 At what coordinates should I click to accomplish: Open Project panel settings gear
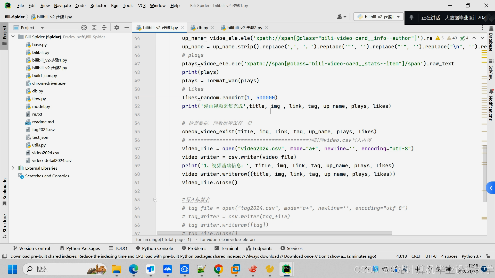(x=117, y=28)
